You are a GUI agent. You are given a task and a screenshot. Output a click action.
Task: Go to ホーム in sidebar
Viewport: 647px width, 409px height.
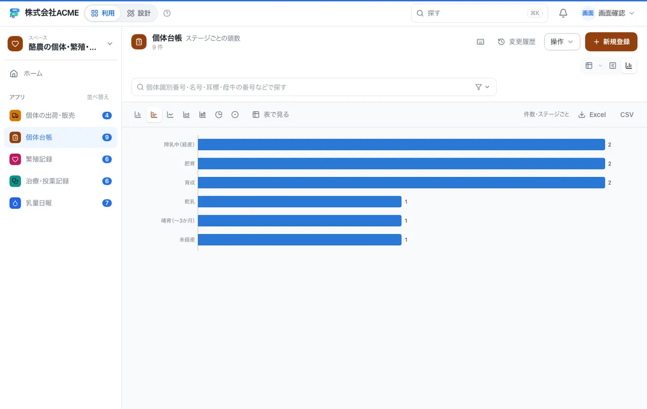(x=61, y=74)
